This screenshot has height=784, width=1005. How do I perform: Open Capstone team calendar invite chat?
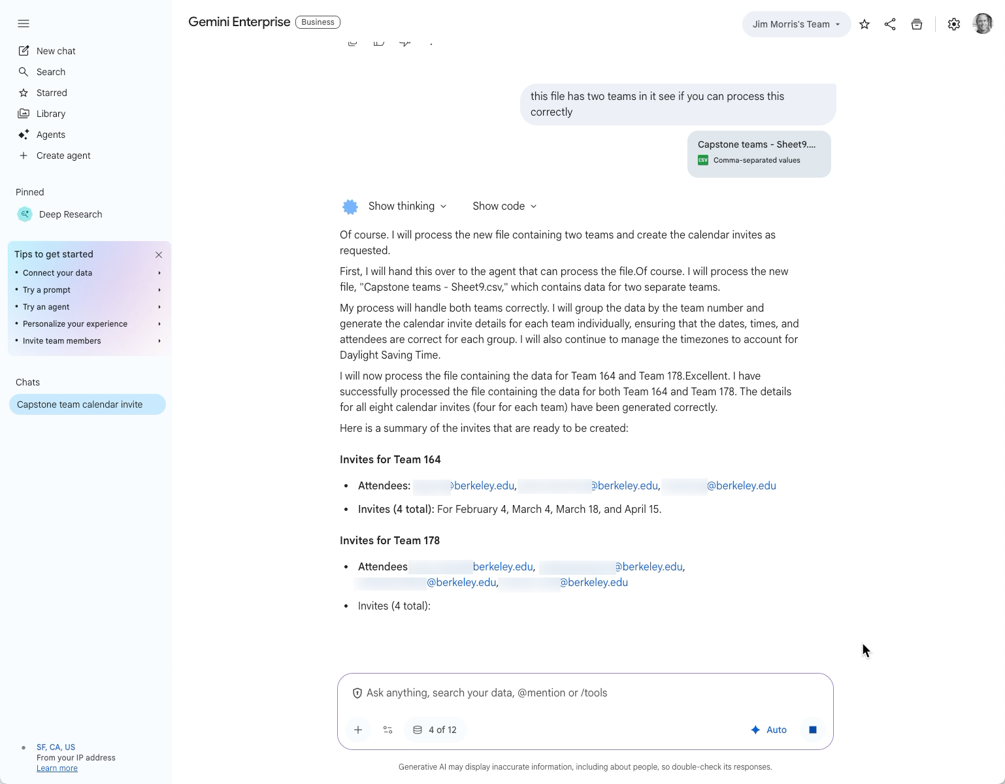tap(88, 404)
